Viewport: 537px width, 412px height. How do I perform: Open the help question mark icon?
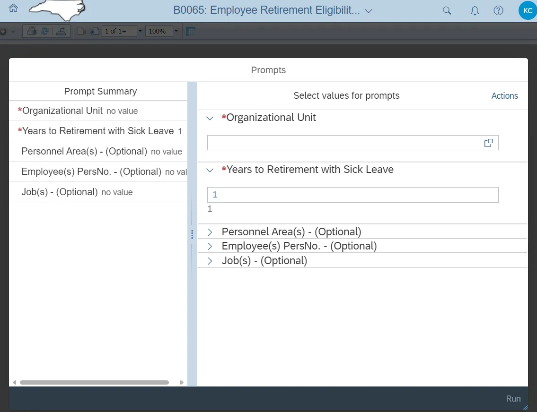(x=498, y=10)
